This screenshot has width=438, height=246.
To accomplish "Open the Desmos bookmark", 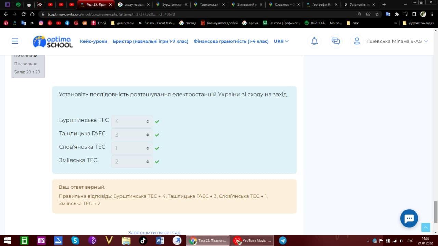I will 282,23.
